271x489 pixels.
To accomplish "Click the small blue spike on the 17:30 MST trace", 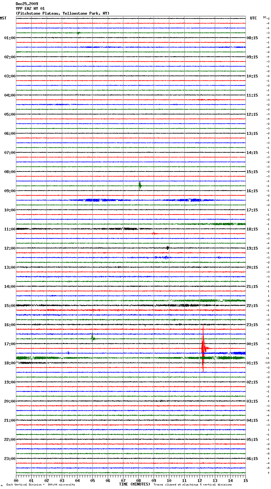I will (x=68, y=353).
